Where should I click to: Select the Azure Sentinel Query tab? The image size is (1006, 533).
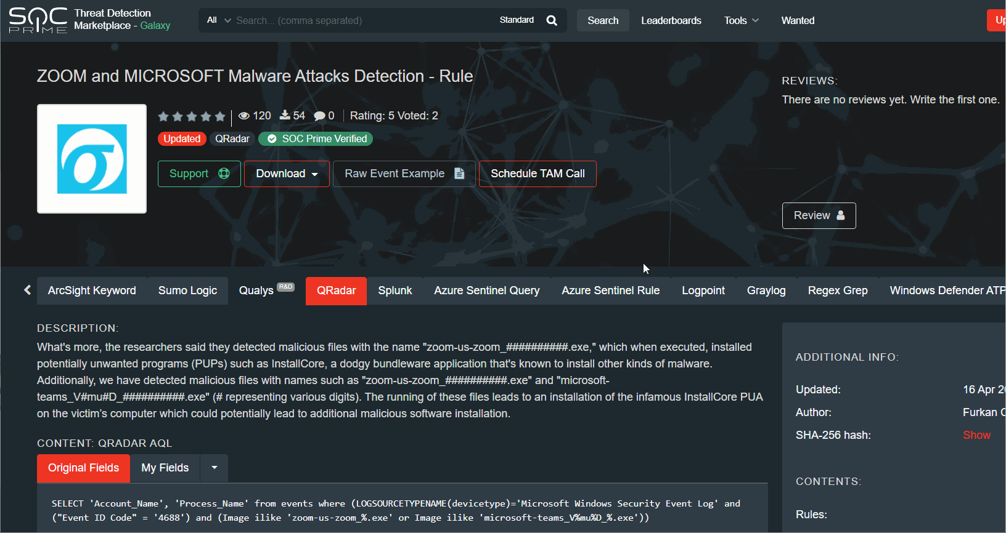point(486,291)
